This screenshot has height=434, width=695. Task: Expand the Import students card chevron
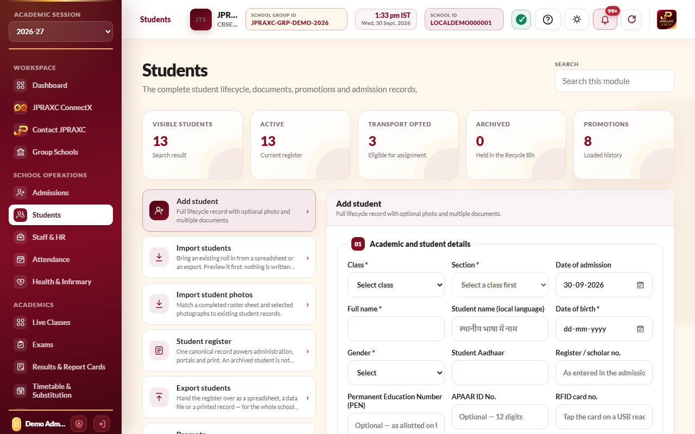(307, 258)
